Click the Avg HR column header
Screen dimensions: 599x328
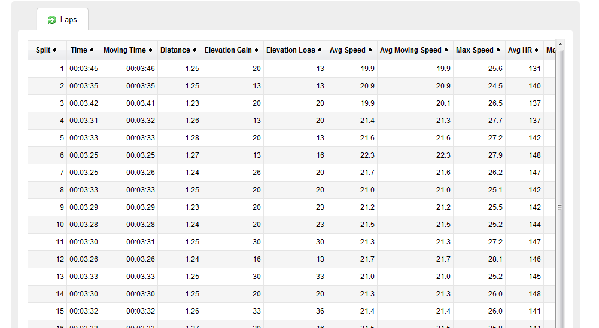[524, 50]
